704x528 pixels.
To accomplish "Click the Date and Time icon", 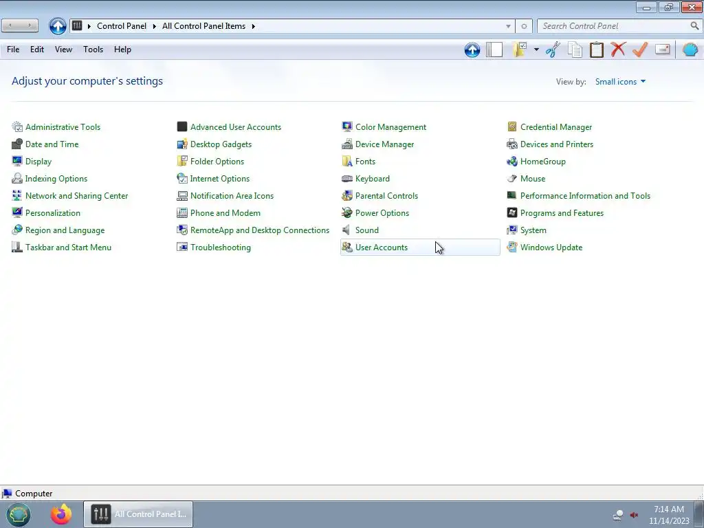I will click(17, 144).
